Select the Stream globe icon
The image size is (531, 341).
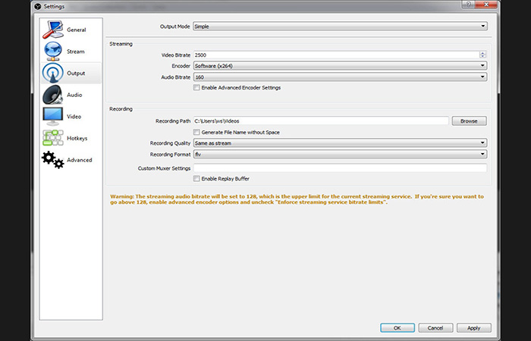[x=53, y=52]
